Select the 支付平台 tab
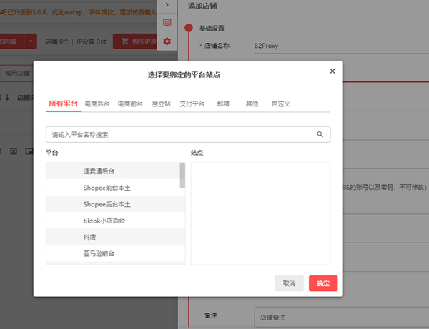Screen dimensions: 429x329 [192, 104]
